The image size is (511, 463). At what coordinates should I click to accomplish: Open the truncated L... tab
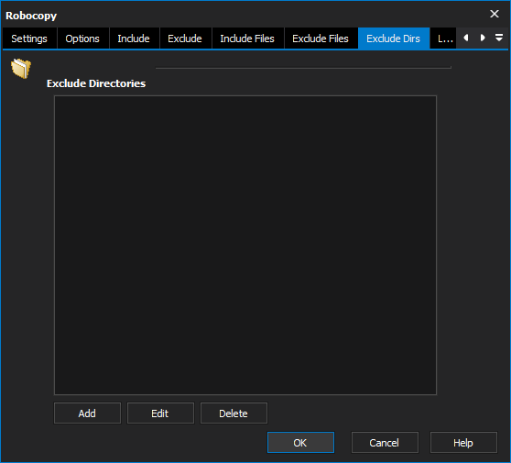(x=443, y=39)
